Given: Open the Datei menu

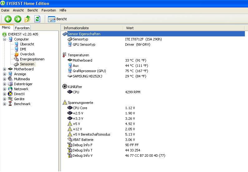Looking at the screenshot, I should point(5,10).
